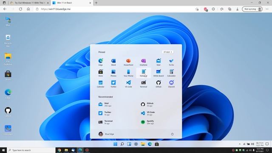Open a new browser tab

click(x=96, y=3)
